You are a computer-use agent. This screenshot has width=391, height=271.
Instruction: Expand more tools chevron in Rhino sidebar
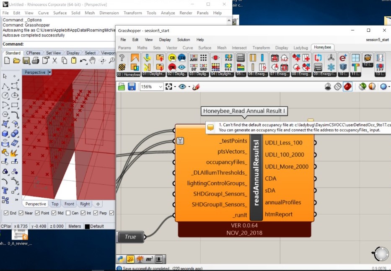(16, 200)
